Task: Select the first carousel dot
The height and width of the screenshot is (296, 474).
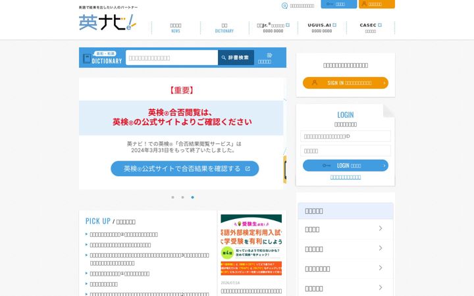Action: click(x=172, y=197)
